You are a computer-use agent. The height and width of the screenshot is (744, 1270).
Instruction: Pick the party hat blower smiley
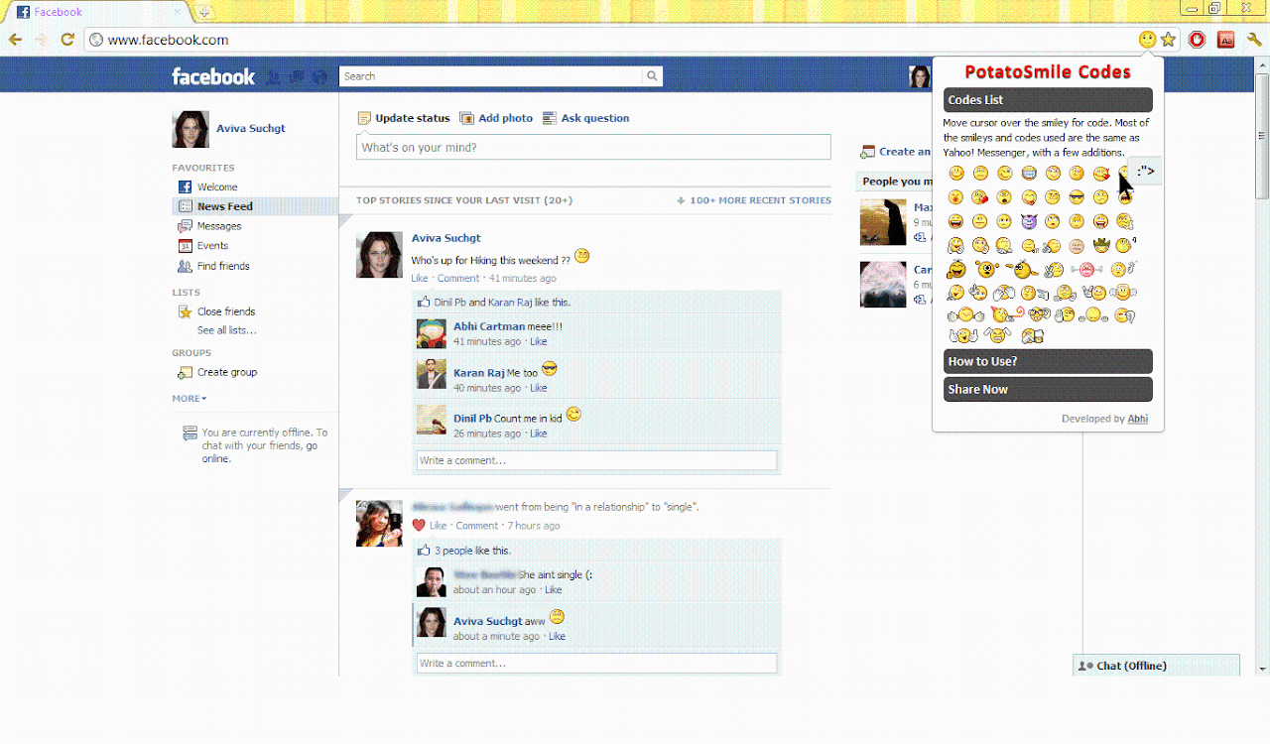click(x=1006, y=313)
